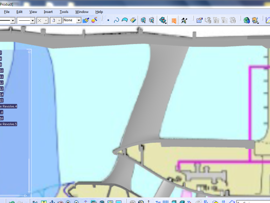The height and width of the screenshot is (203, 270).
Task: Click the orange grid icon in toolbar
Action: click(174, 21)
